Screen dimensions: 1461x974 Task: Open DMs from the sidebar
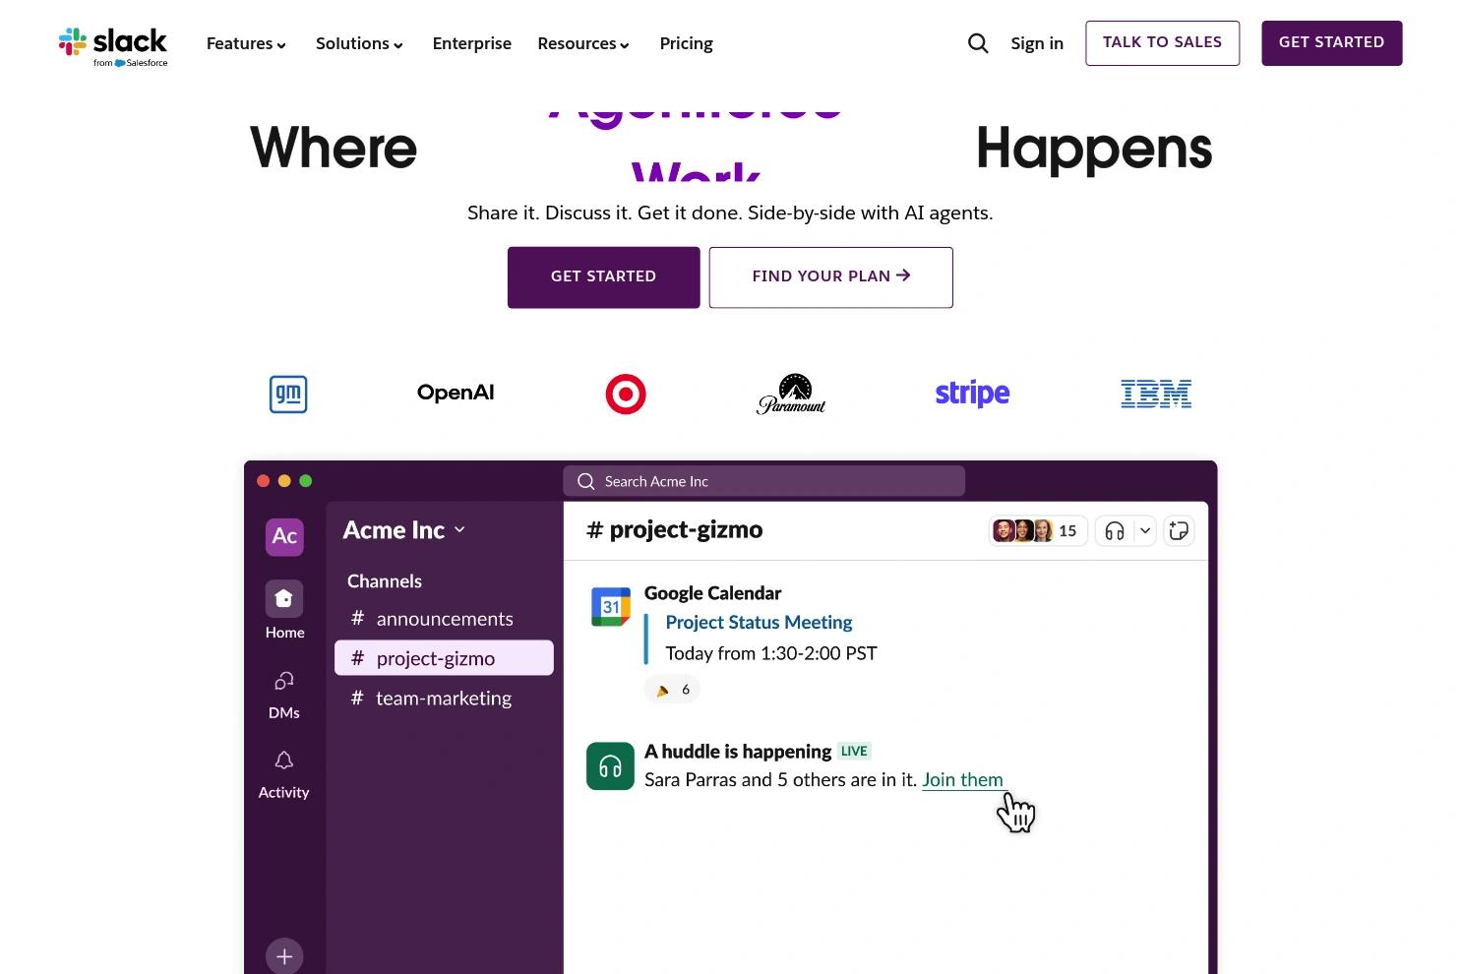(284, 681)
